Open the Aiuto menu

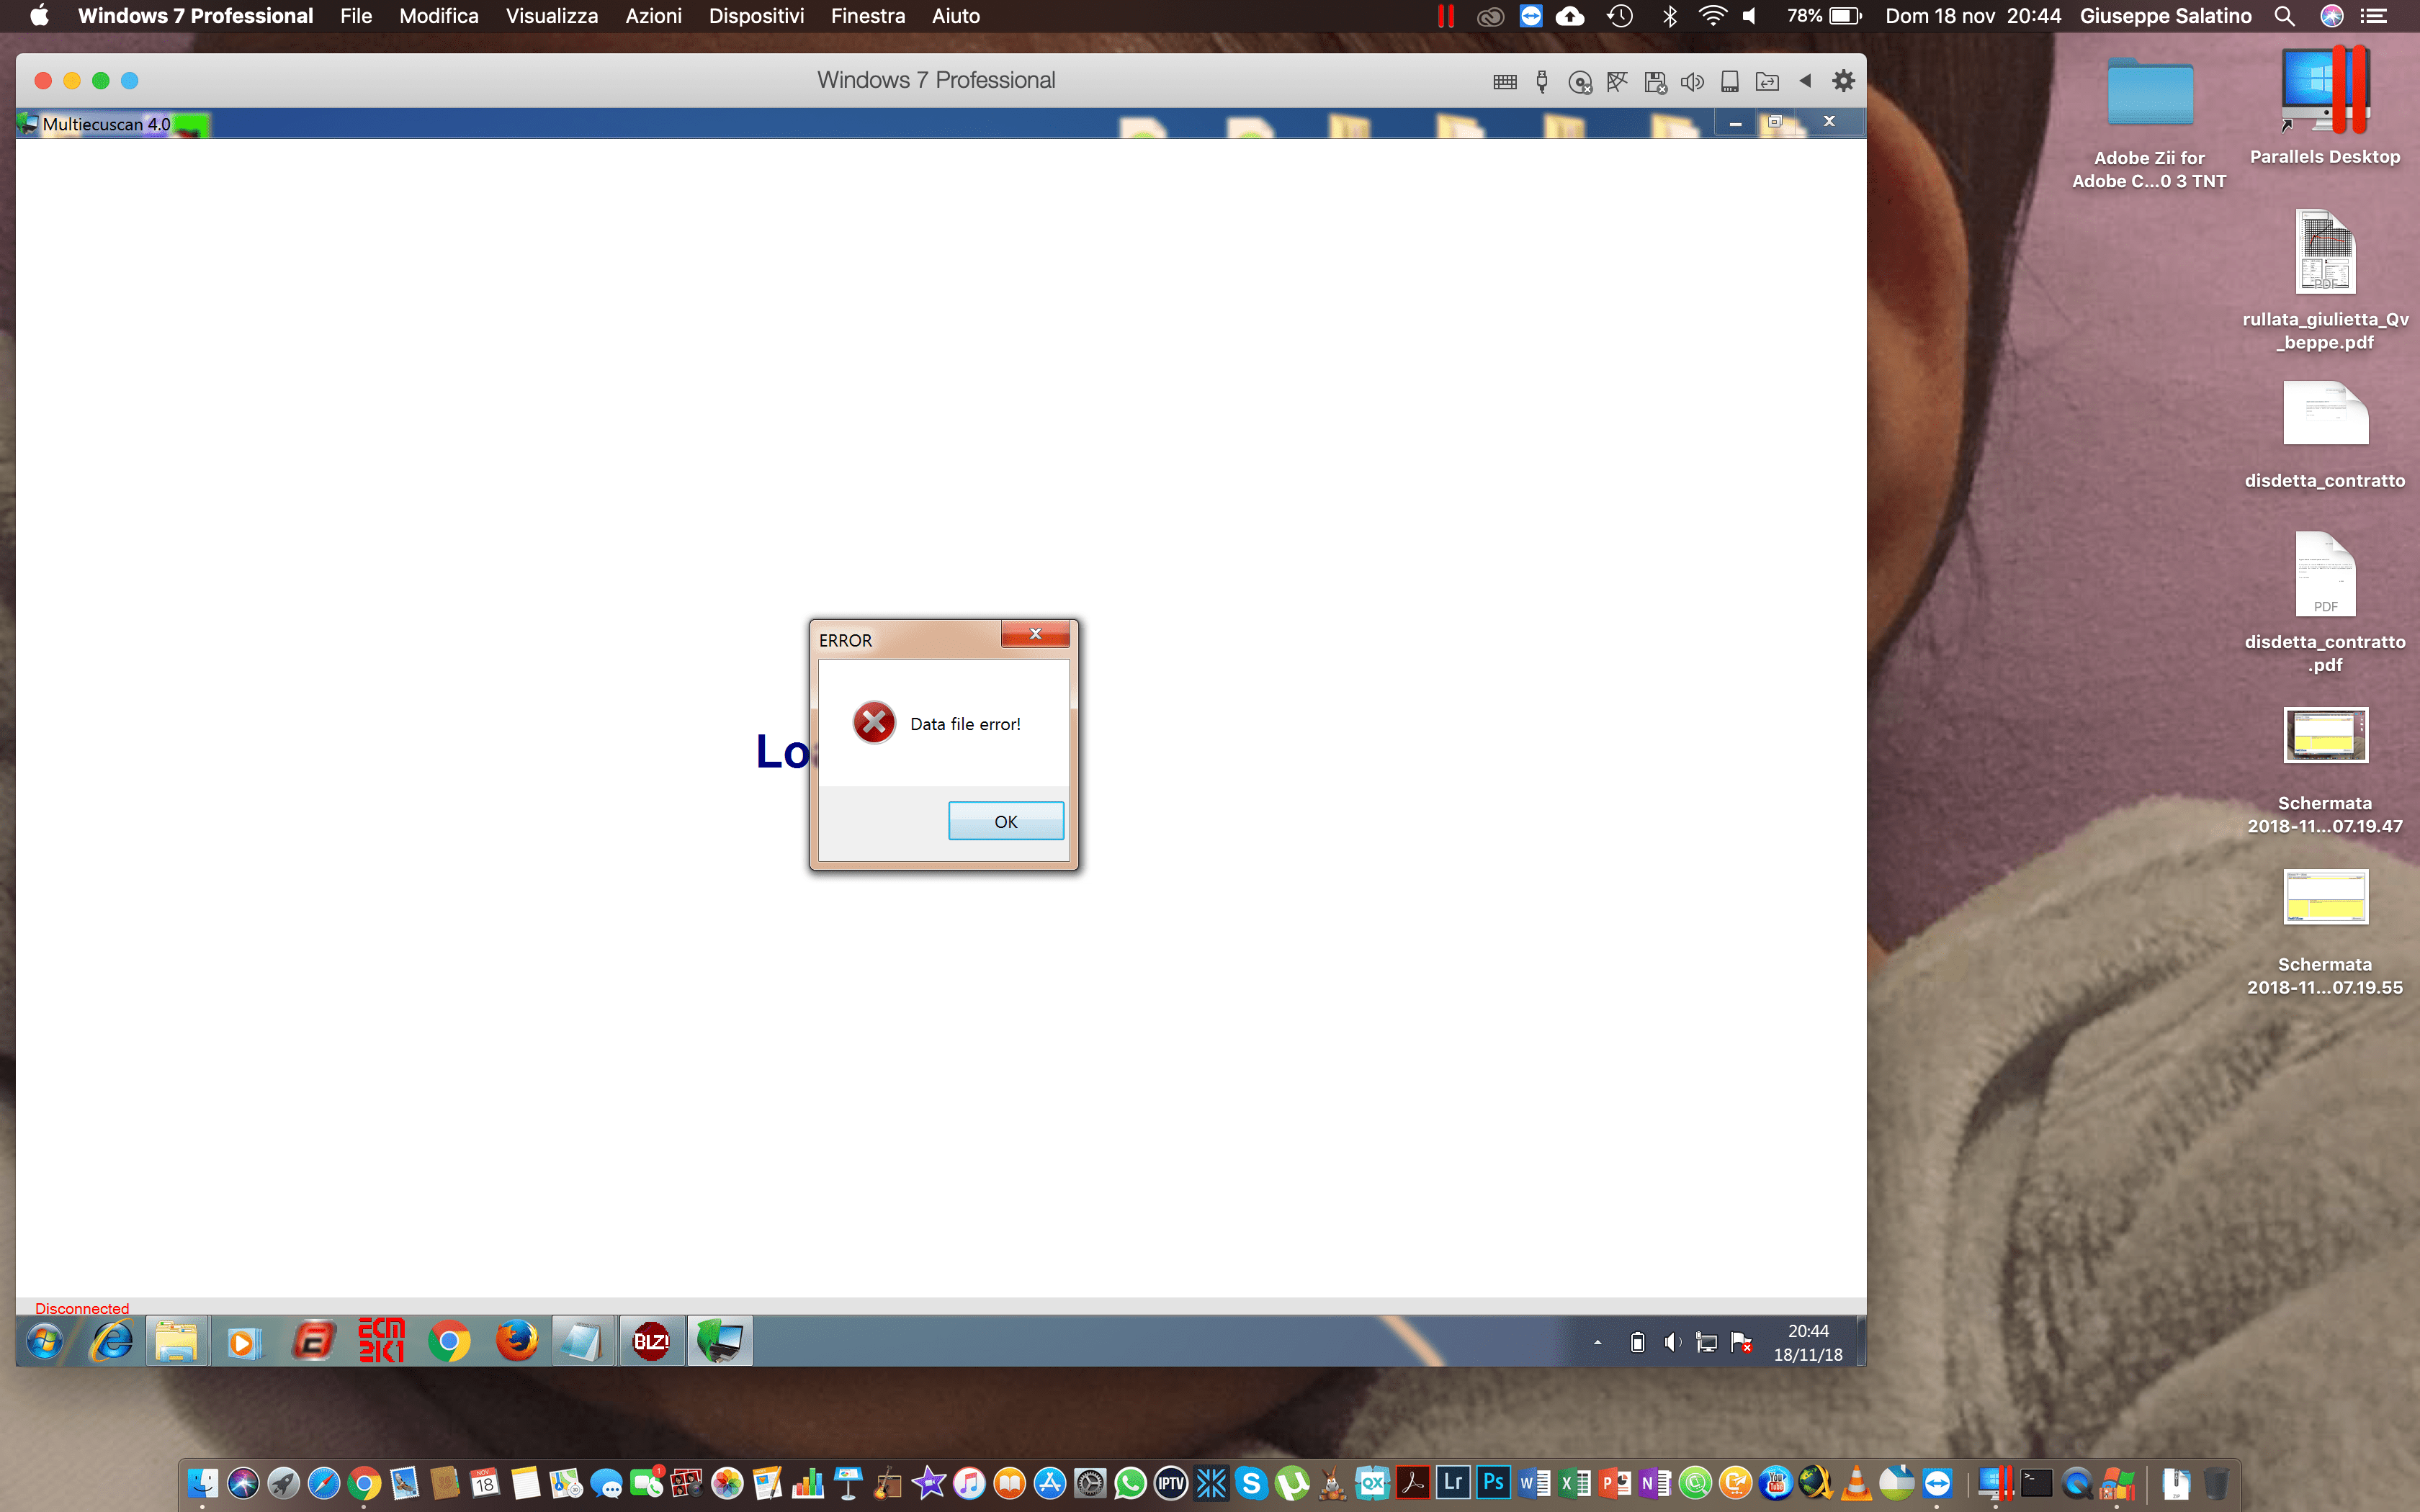coord(956,16)
